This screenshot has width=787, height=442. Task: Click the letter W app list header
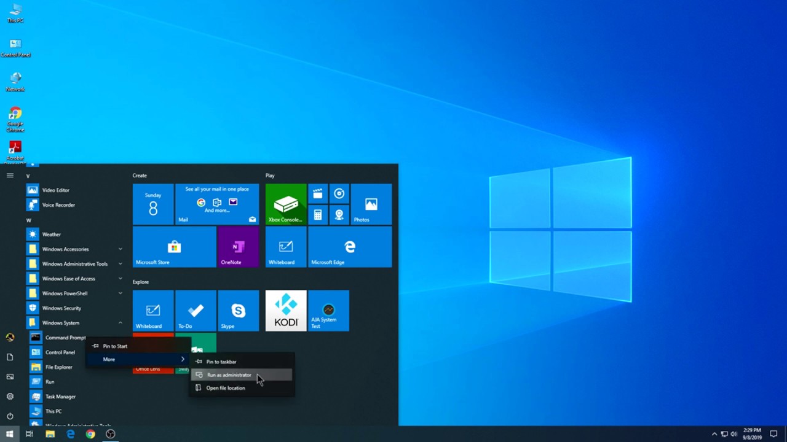coord(29,220)
